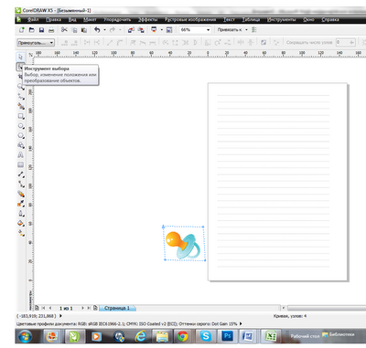The width and height of the screenshot is (366, 348).
Task: Click the Cut scissors icon
Action: [x=64, y=30]
